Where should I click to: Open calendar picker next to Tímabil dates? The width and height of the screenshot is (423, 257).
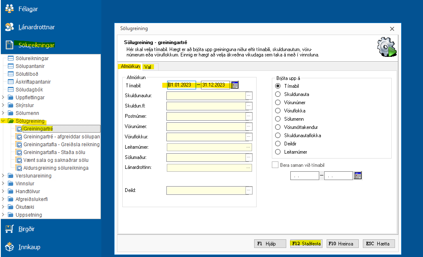point(235,85)
